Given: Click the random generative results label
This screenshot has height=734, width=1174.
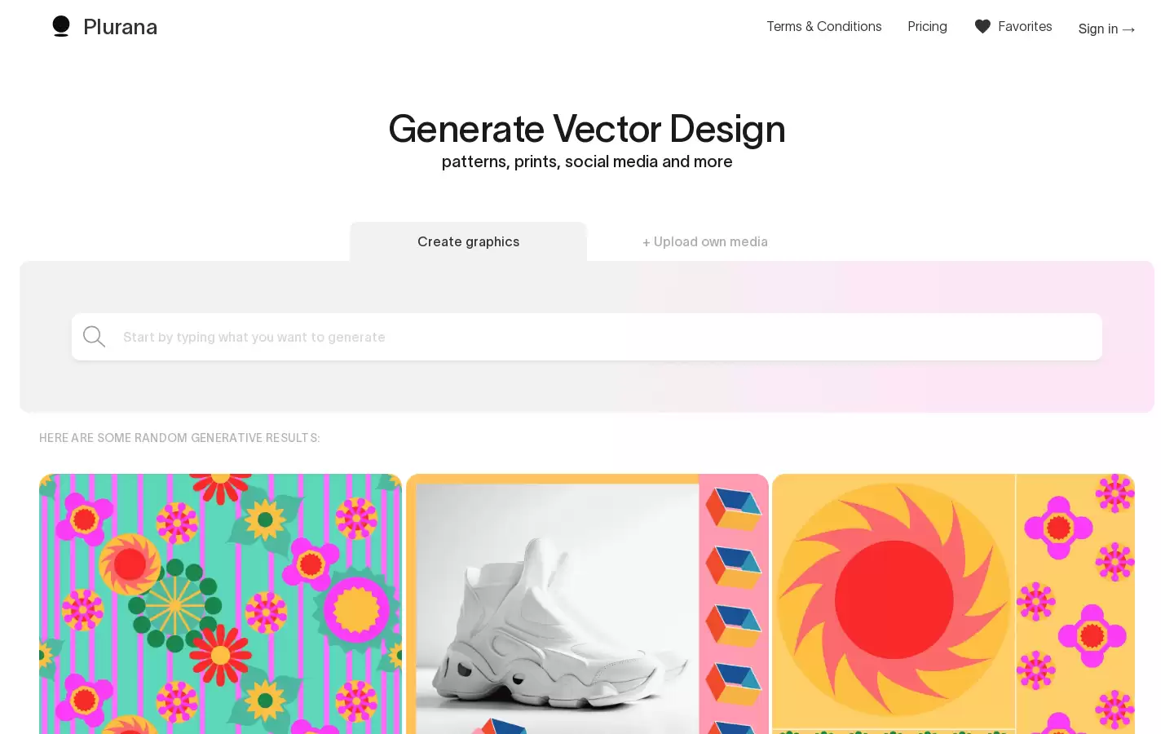Looking at the screenshot, I should point(179,438).
